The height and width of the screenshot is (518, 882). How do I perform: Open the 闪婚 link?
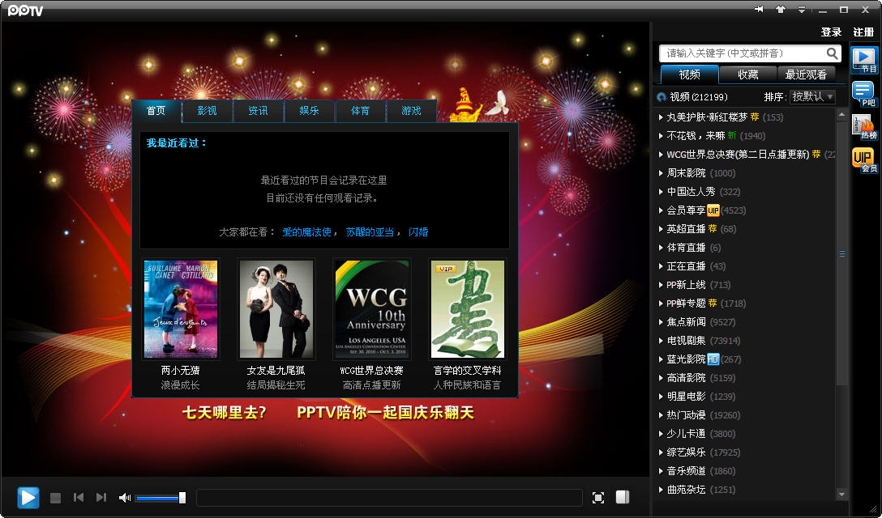(418, 232)
